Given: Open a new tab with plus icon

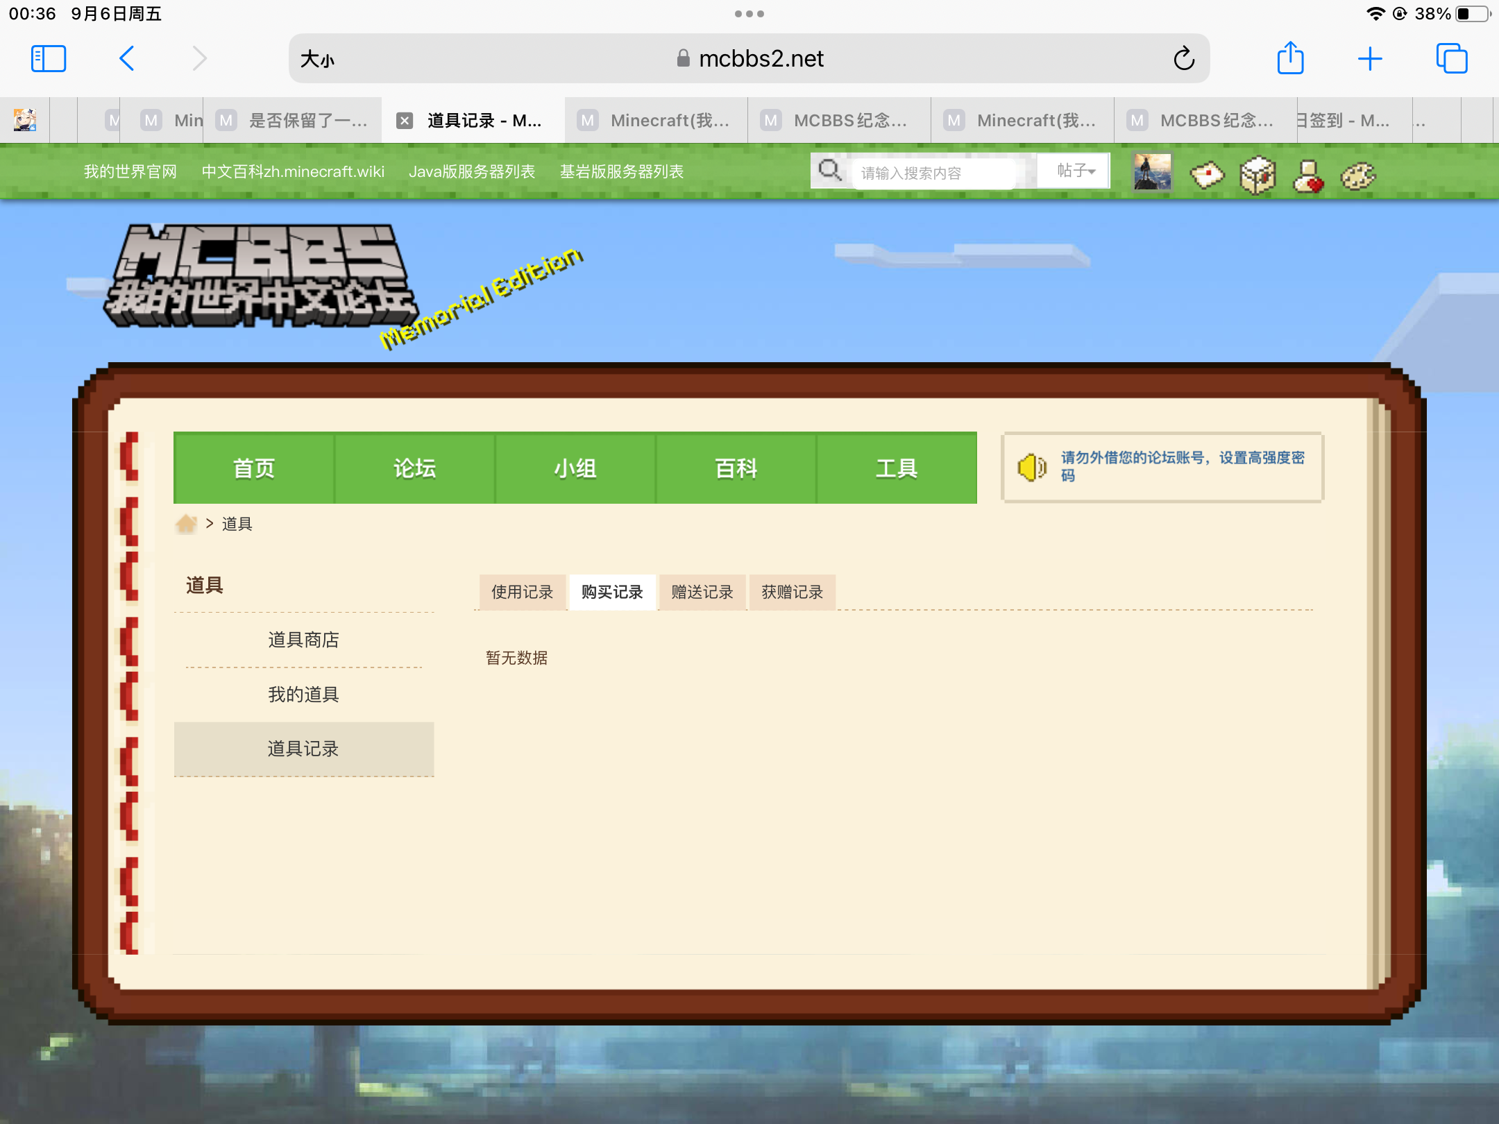Looking at the screenshot, I should [x=1370, y=59].
